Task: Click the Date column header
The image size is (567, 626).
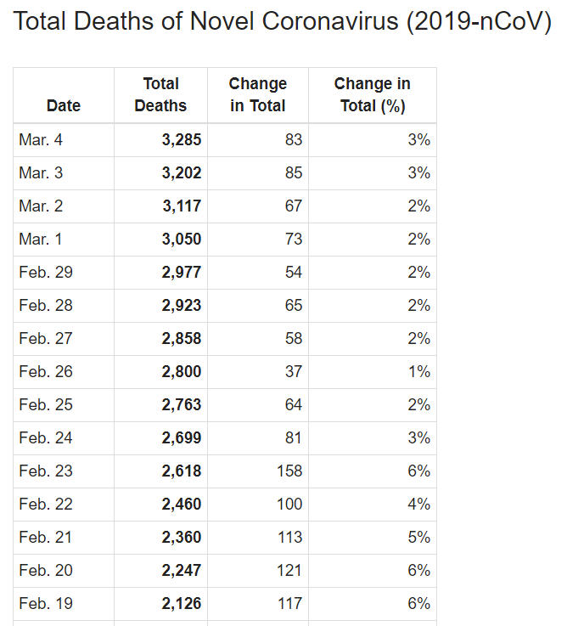Action: click(x=64, y=106)
